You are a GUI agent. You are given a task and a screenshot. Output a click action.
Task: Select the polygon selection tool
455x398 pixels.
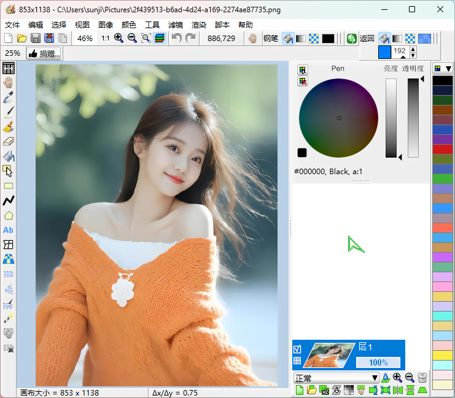click(9, 289)
